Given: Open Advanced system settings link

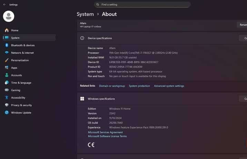Looking at the screenshot, I should point(169,86).
